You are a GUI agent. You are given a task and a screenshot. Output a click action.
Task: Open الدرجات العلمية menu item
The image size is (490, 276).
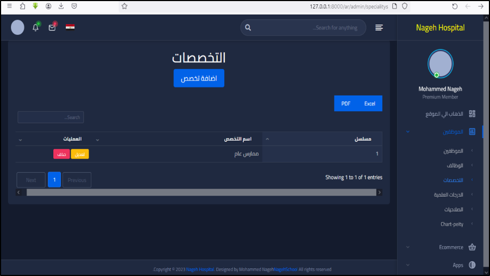click(x=448, y=195)
